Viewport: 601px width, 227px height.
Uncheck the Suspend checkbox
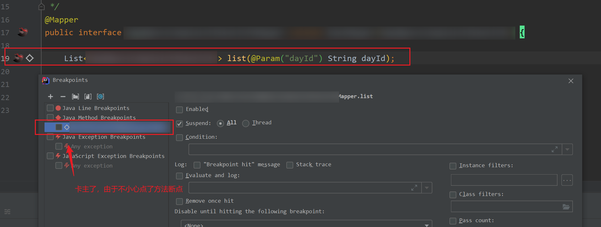pos(179,124)
